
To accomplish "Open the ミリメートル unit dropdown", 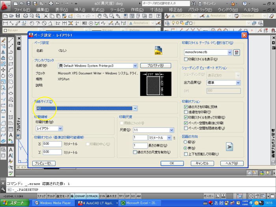I will 169,138.
